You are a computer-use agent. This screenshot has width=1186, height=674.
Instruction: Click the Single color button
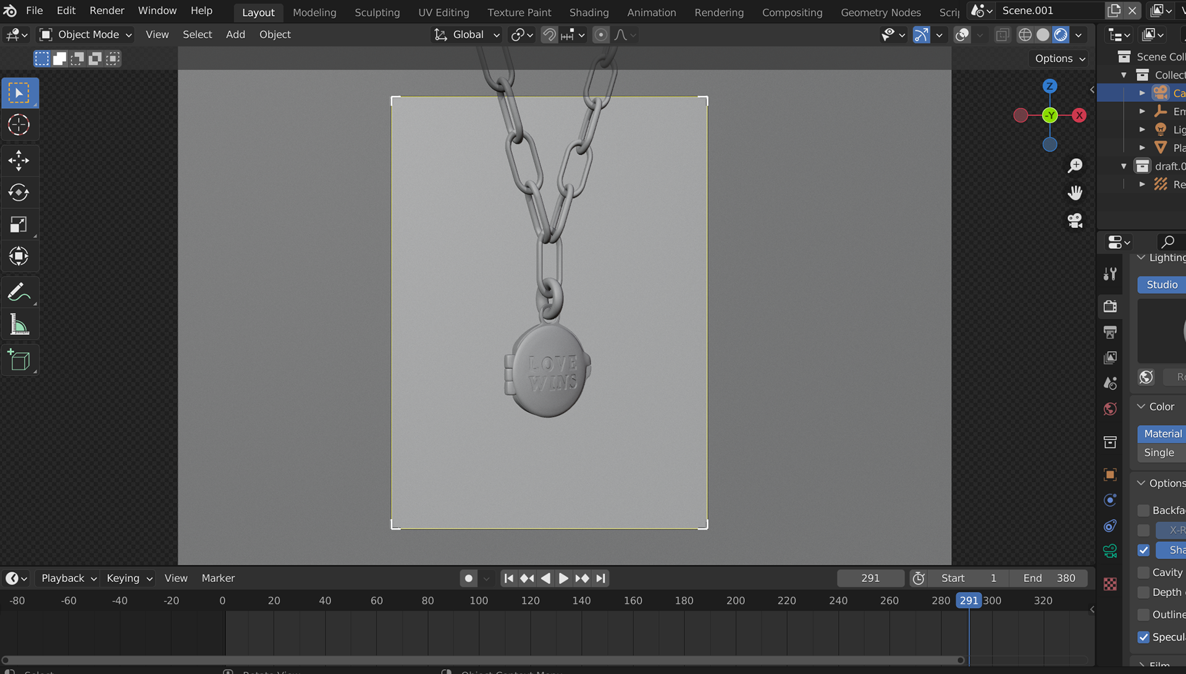point(1159,453)
